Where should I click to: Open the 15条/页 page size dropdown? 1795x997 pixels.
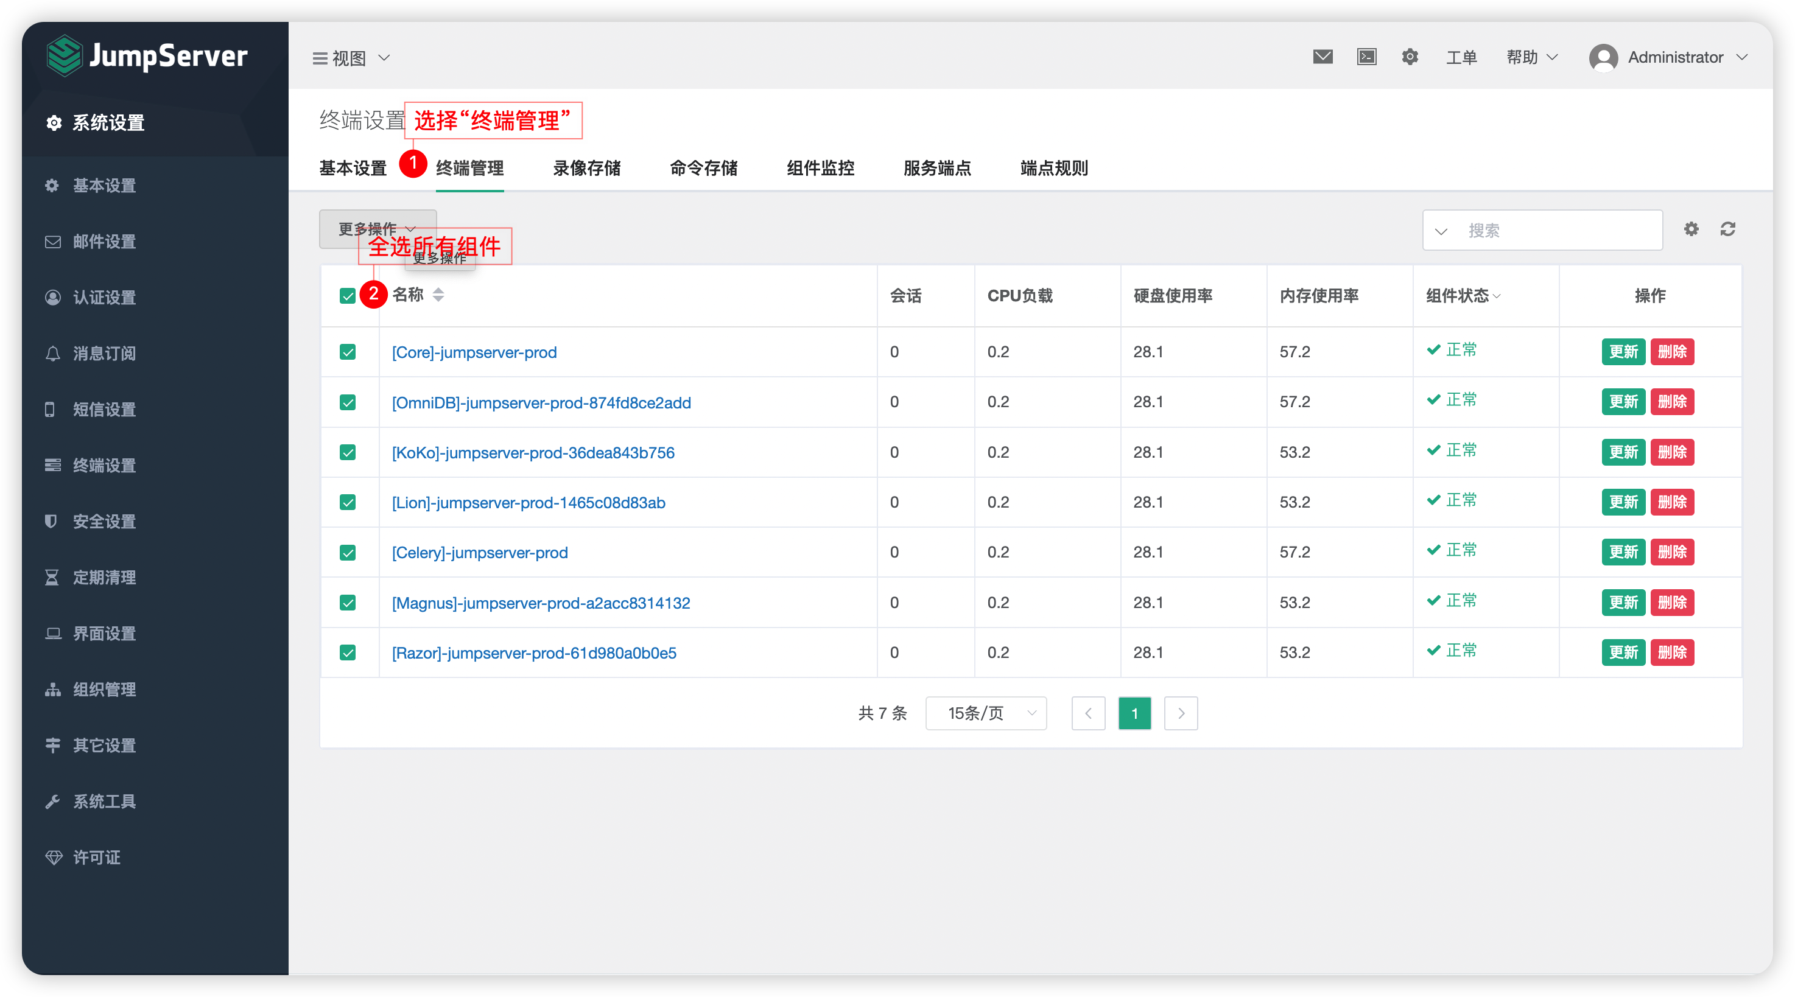(x=985, y=713)
